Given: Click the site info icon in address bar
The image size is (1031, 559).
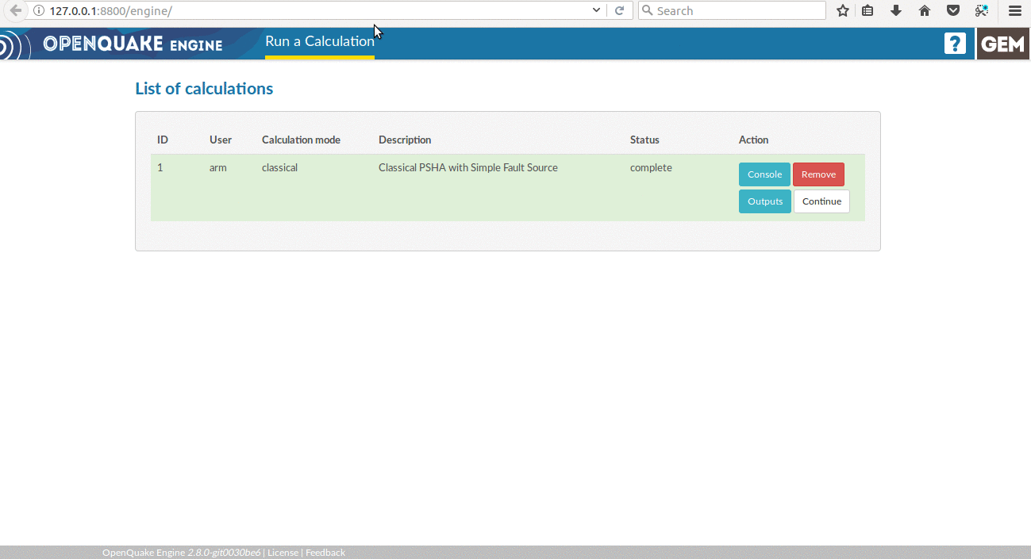Looking at the screenshot, I should tap(40, 11).
